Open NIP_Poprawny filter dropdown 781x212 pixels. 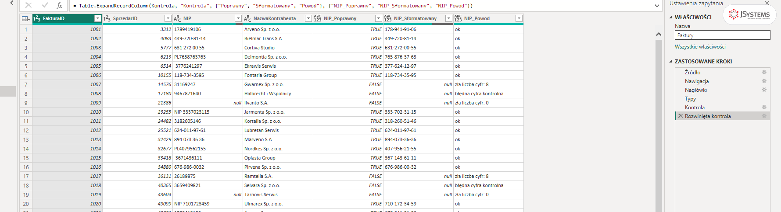click(378, 18)
